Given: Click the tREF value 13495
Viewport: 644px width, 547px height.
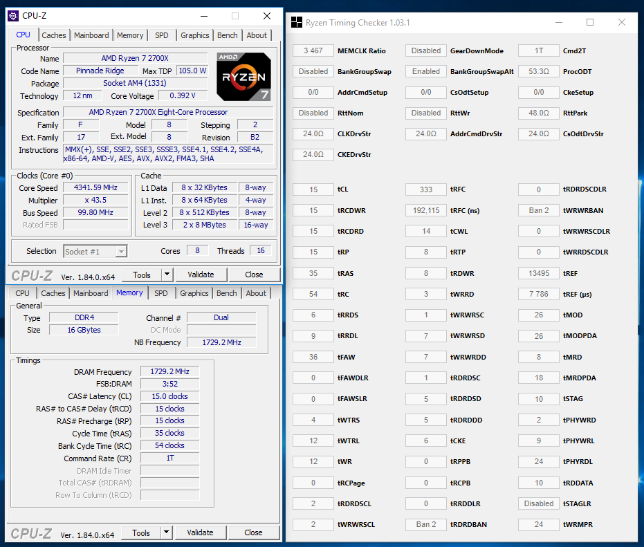Looking at the screenshot, I should point(538,274).
